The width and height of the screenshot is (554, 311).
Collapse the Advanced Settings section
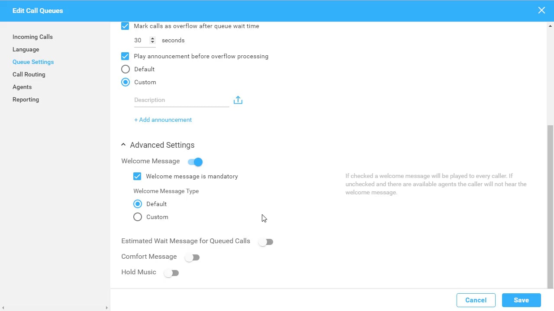tap(123, 145)
